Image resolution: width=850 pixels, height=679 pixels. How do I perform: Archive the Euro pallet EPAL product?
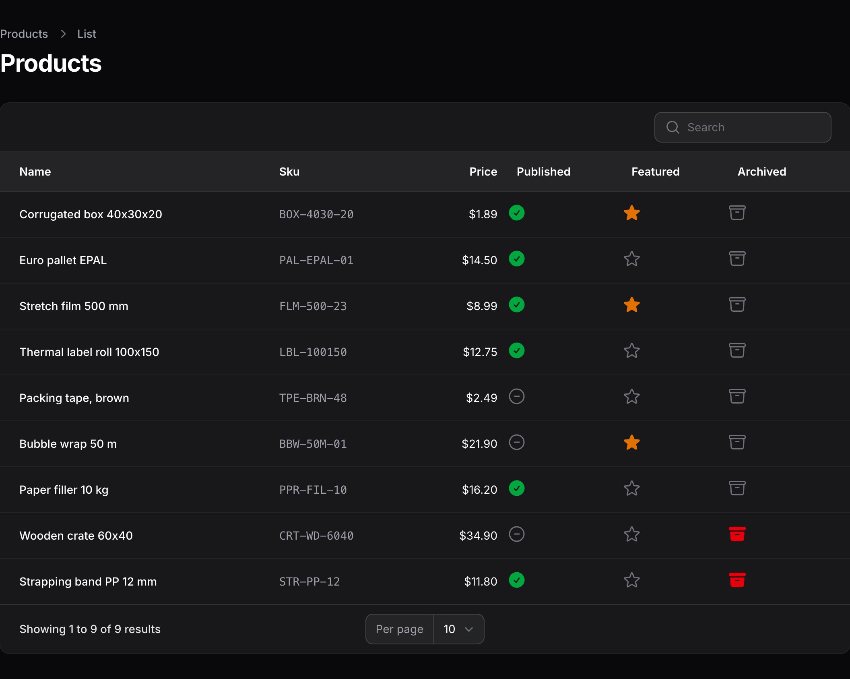[x=737, y=259]
